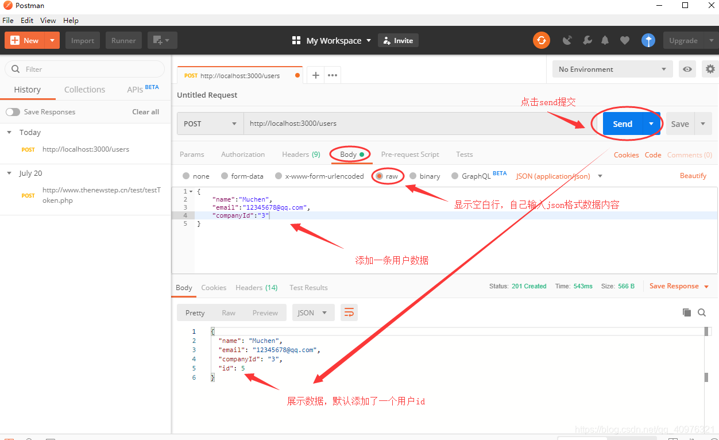
Task: Open localhost:3000/users history entry
Action: coord(86,149)
